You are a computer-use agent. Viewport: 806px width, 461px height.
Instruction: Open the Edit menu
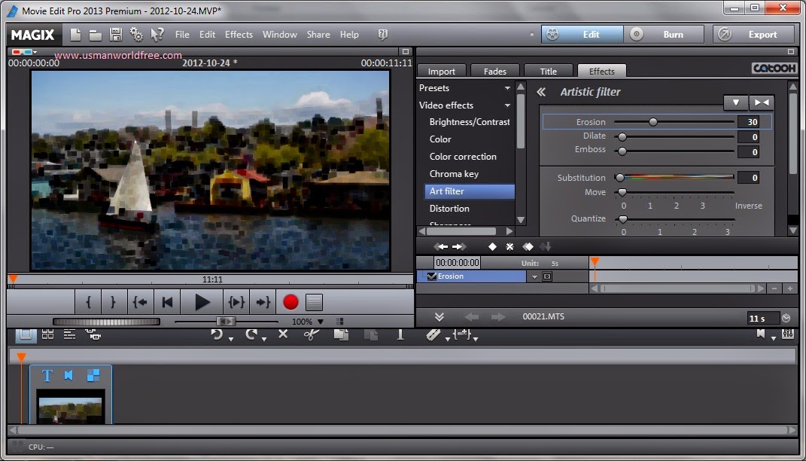coord(207,35)
